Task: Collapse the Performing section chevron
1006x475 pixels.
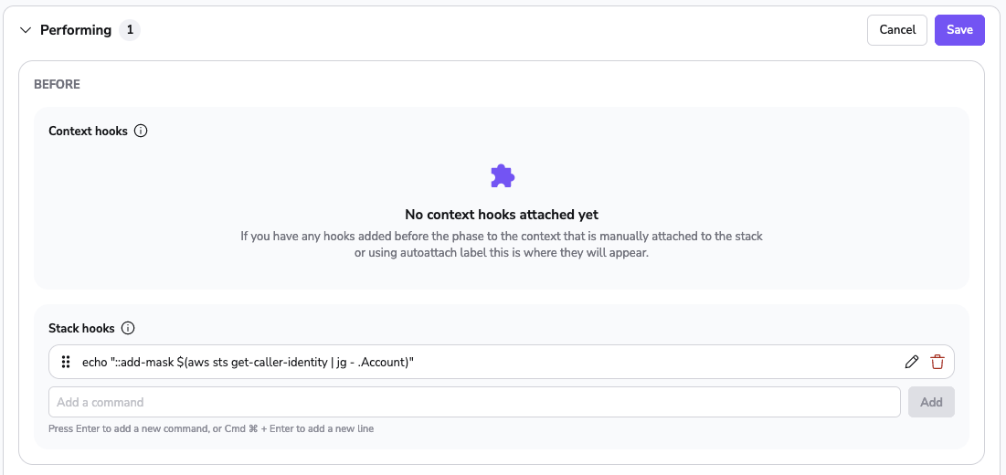Action: 26,30
